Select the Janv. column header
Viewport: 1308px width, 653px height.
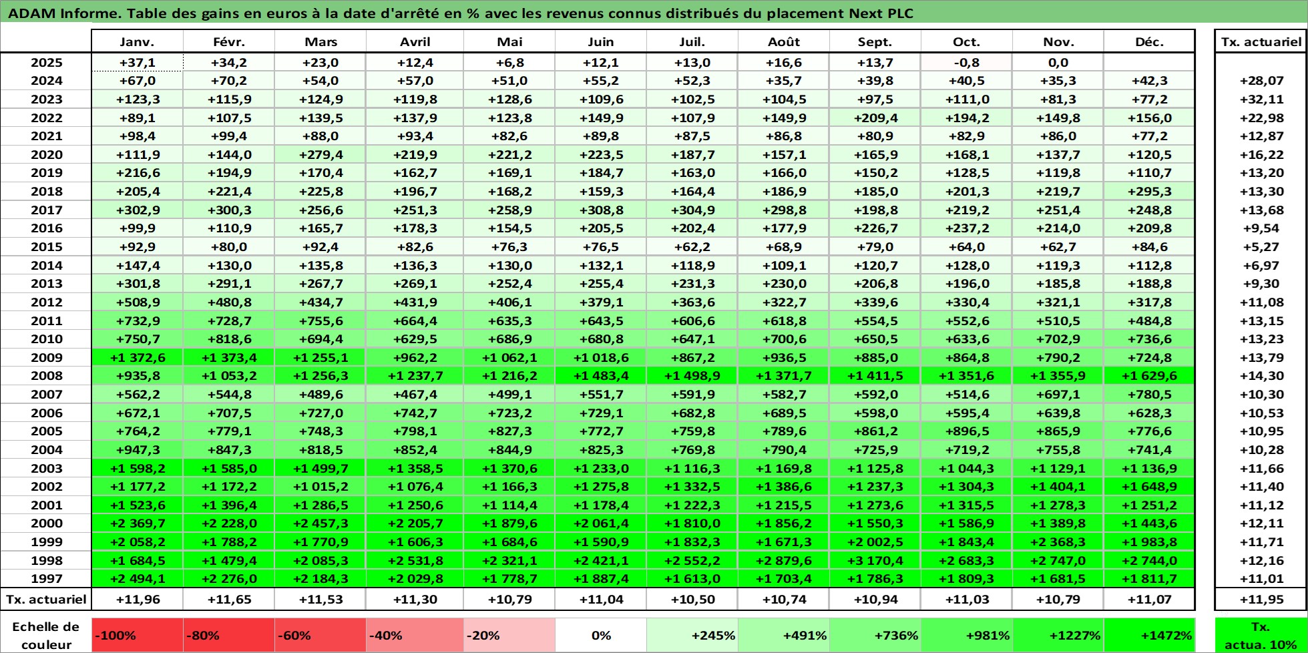(137, 41)
